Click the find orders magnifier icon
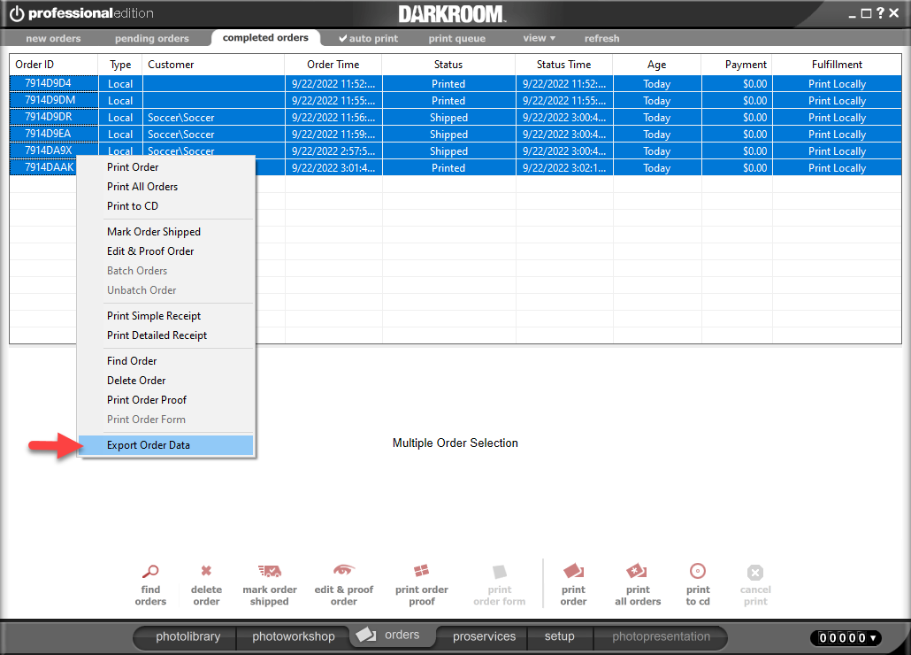This screenshot has width=911, height=655. point(150,571)
